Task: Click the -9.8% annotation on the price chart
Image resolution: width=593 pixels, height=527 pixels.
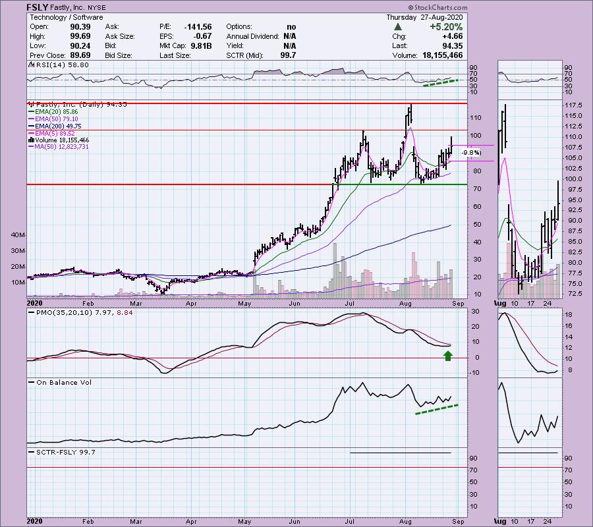Action: [471, 153]
